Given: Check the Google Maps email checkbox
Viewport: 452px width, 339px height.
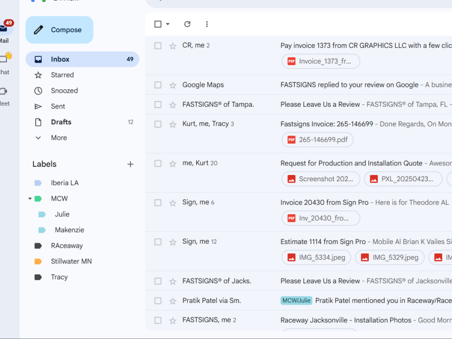Looking at the screenshot, I should coord(158,85).
